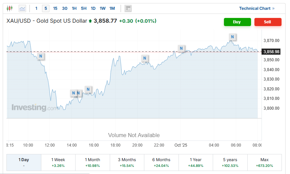Screen dimensions: 290x174
Task: Open the news marker near 11:00
Action: (x=41, y=56)
